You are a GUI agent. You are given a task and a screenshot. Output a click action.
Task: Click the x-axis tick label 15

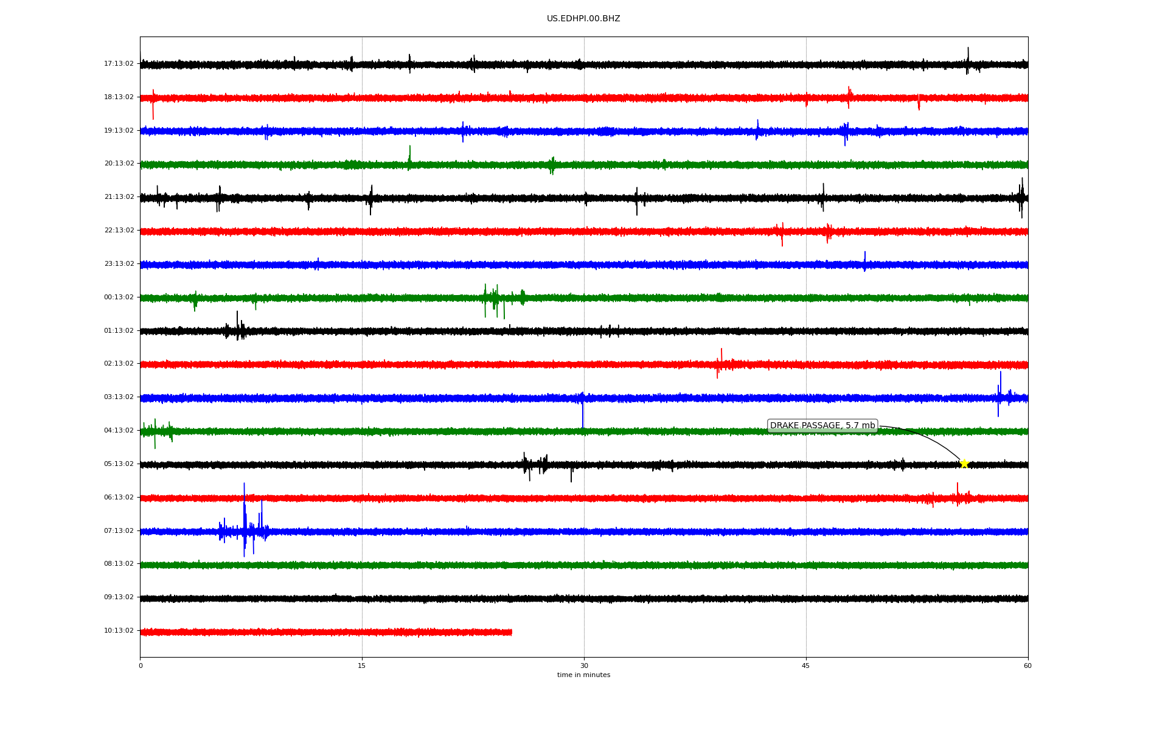362,666
